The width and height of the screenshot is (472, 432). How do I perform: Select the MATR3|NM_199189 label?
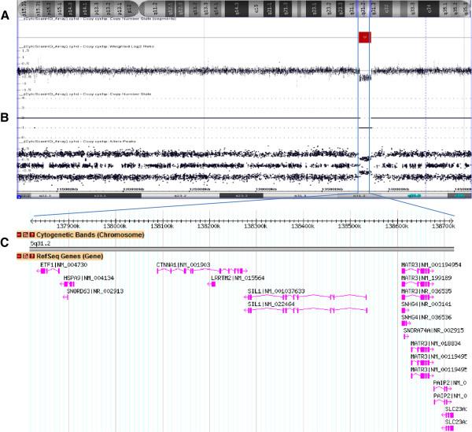click(x=426, y=278)
